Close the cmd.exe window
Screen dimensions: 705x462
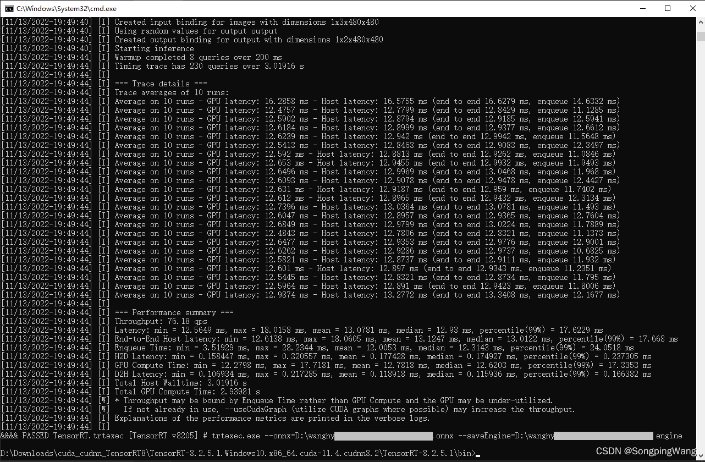tap(692, 8)
